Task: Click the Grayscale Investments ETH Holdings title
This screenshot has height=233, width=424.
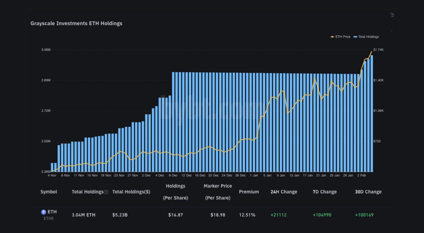Action: pos(76,23)
